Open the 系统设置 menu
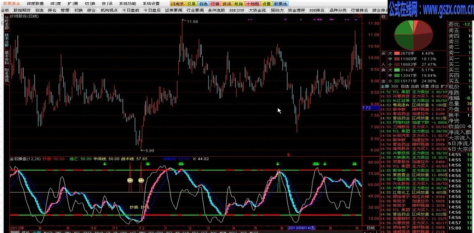This screenshot has width=474, height=233. pyautogui.click(x=151, y=4)
